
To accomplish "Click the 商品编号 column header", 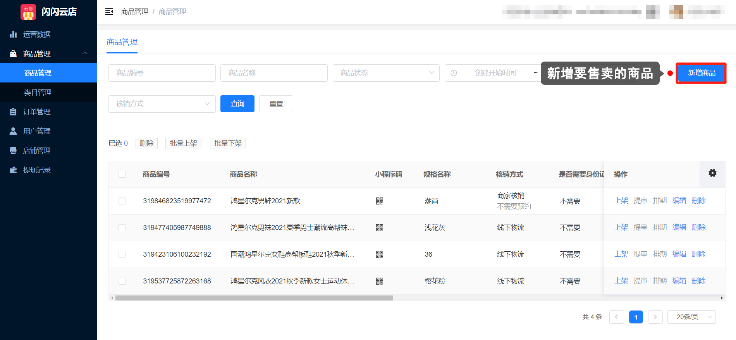I will 156,174.
